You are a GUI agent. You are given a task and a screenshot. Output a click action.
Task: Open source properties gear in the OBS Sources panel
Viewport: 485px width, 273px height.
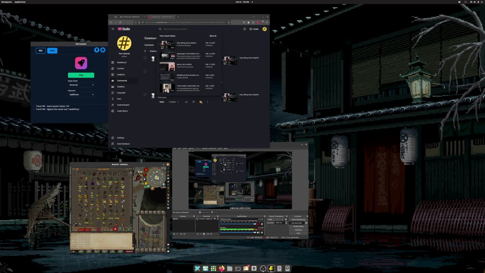pos(204,234)
